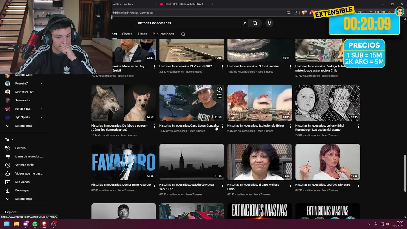Open Explosión de Beirut video title
Viewport: 407px width, 229px height.
tap(256, 126)
